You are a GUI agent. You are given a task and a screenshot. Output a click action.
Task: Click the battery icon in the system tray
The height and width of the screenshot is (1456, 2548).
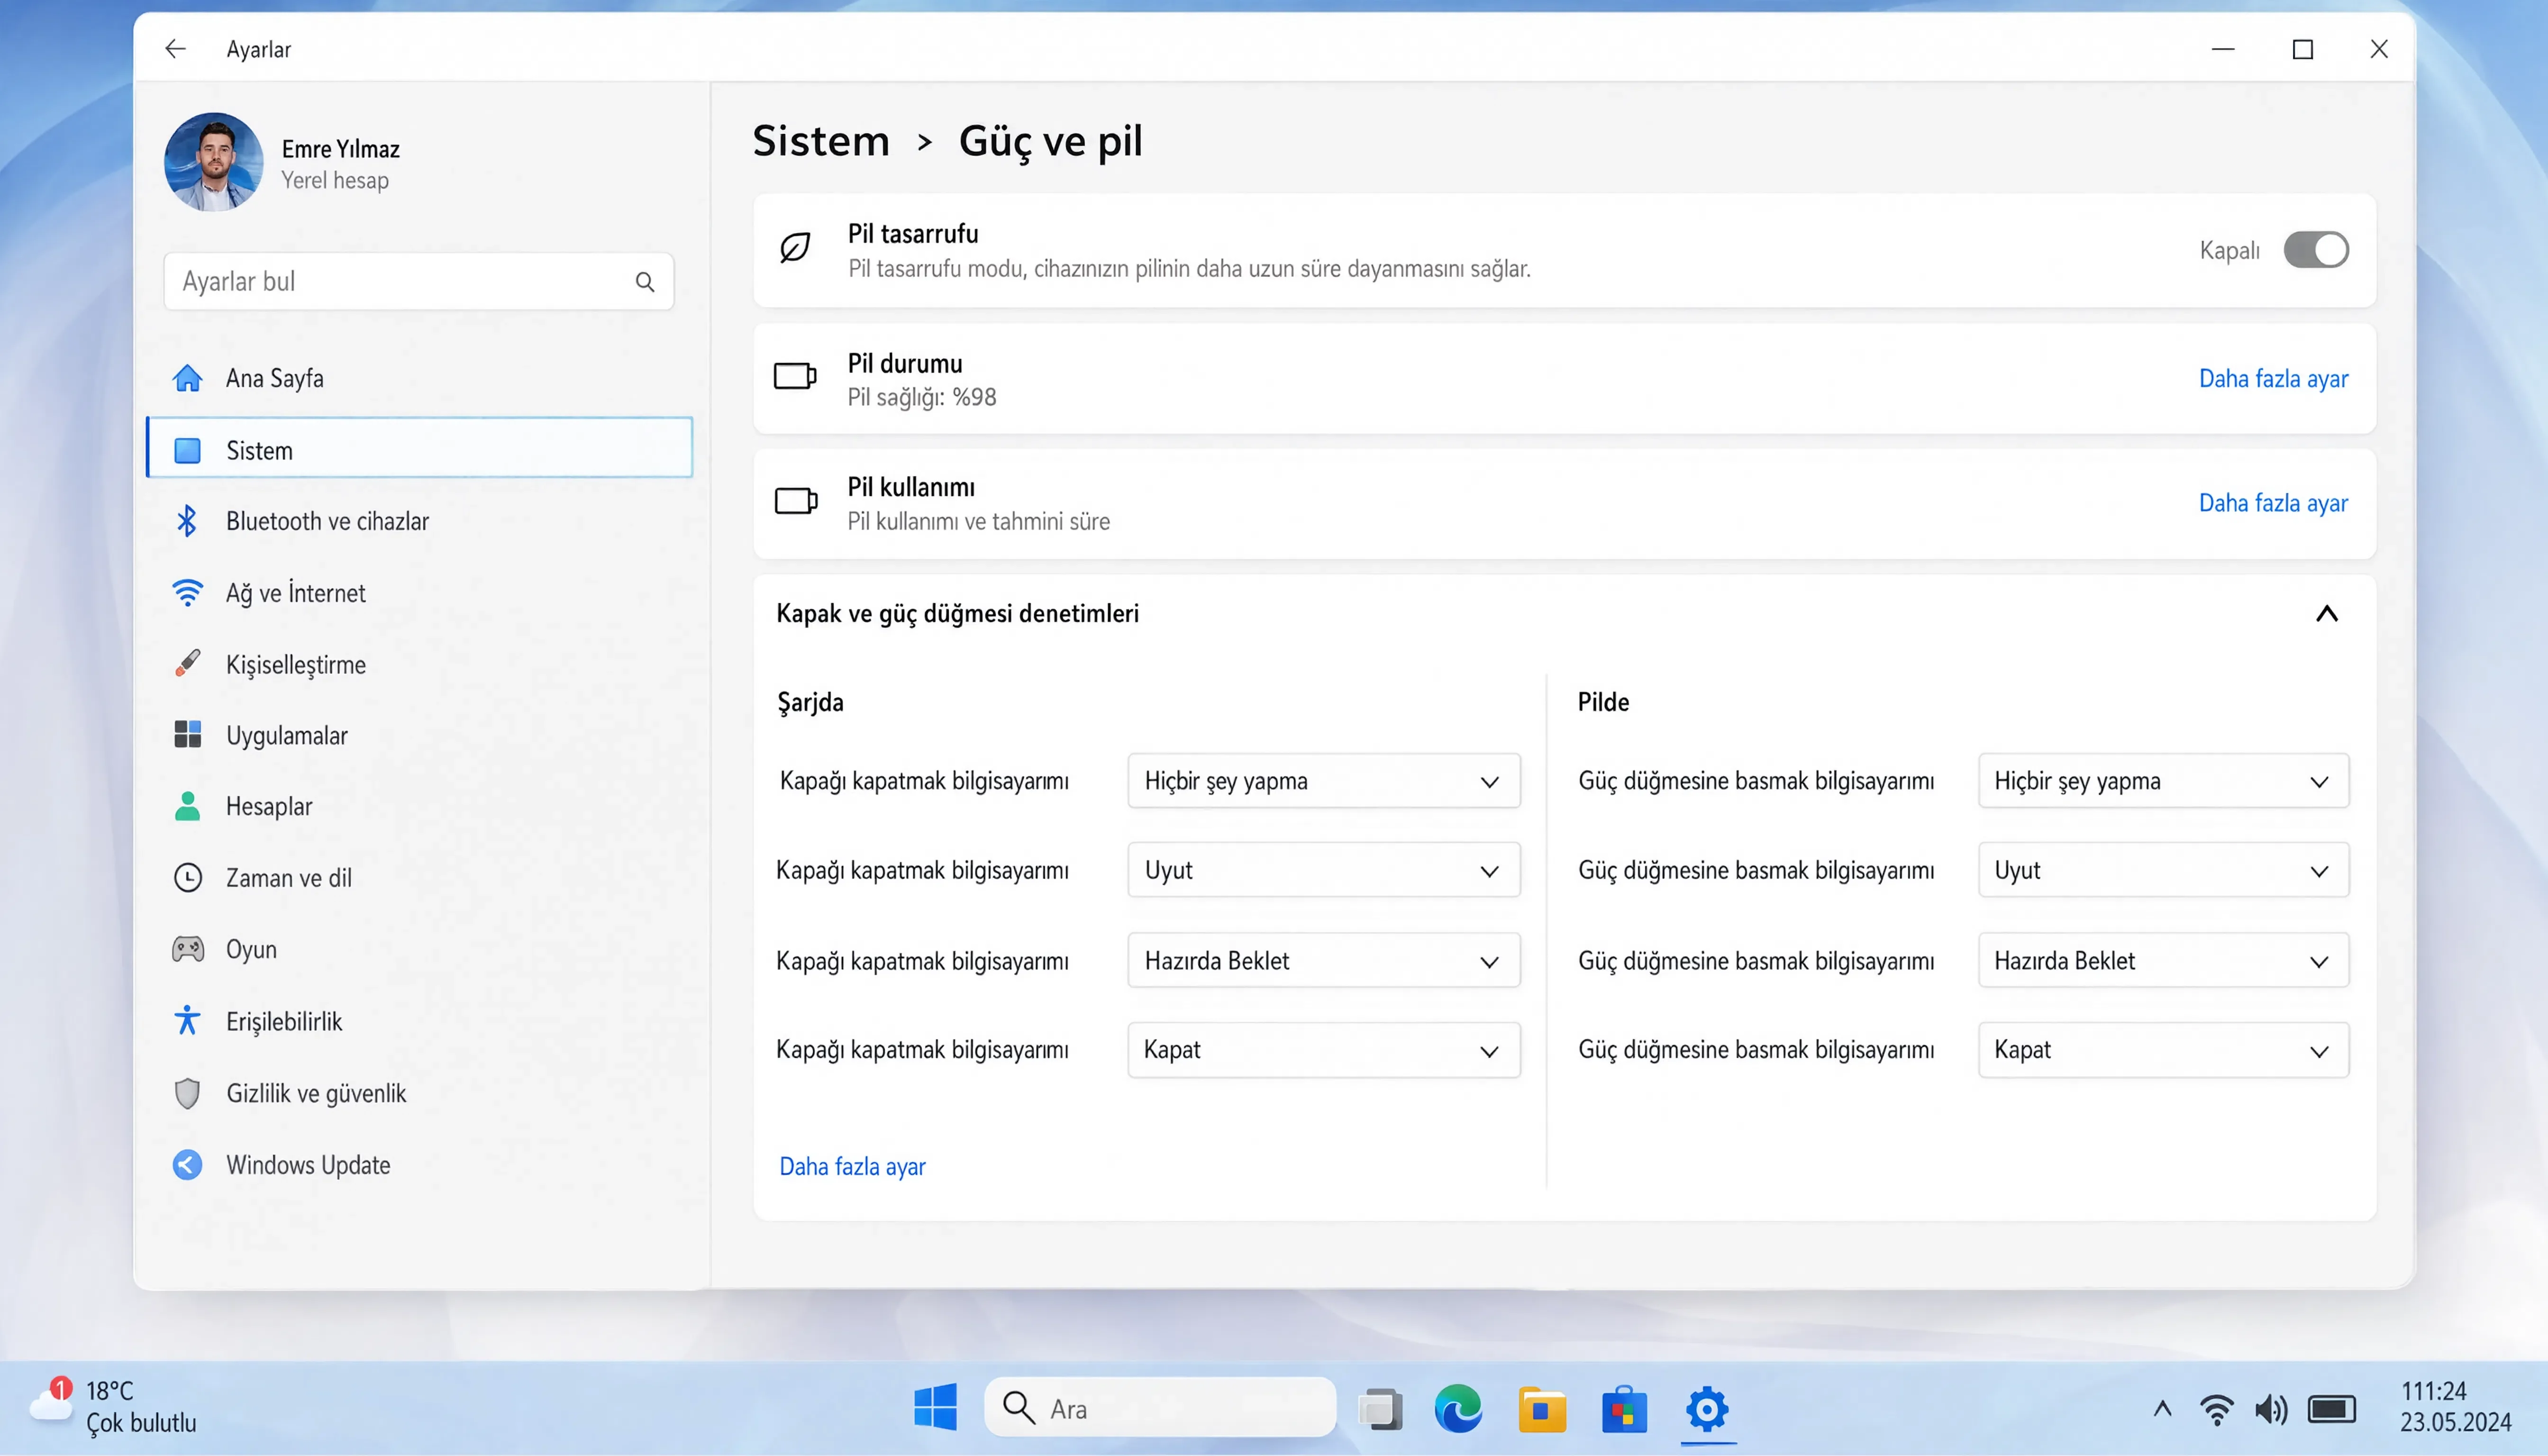click(x=2332, y=1409)
